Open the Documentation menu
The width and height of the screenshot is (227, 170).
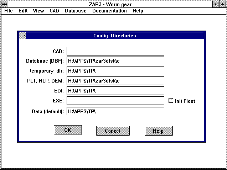(109, 11)
